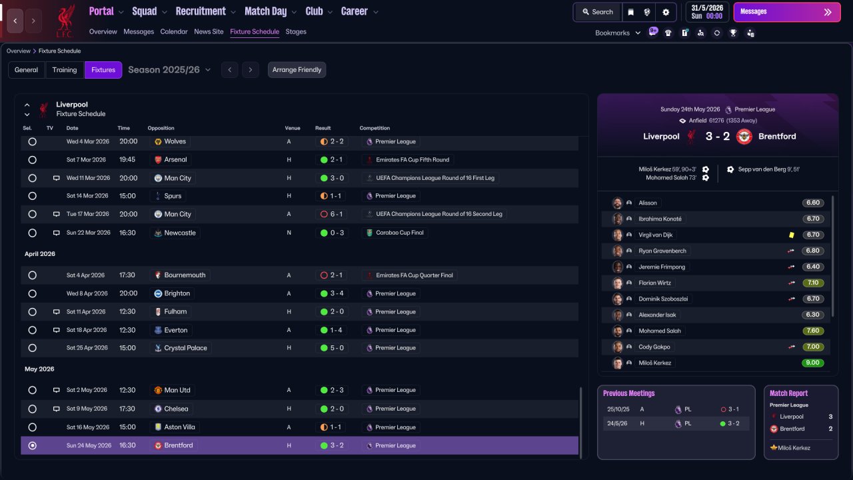This screenshot has width=853, height=480.
Task: Select the Aston Villa fixture radio button
Action: (32, 427)
